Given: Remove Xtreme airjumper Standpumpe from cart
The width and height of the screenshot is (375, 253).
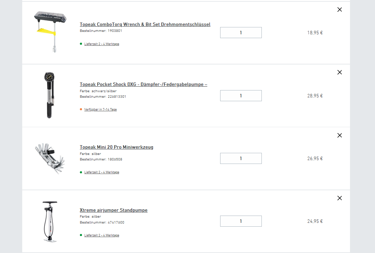Looking at the screenshot, I should pos(340,198).
